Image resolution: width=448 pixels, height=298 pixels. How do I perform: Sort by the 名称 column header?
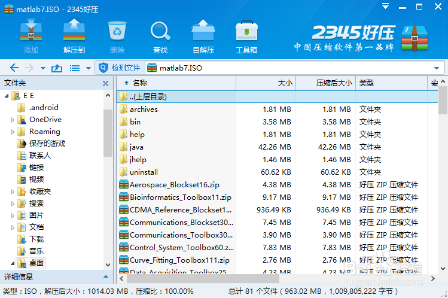176,83
